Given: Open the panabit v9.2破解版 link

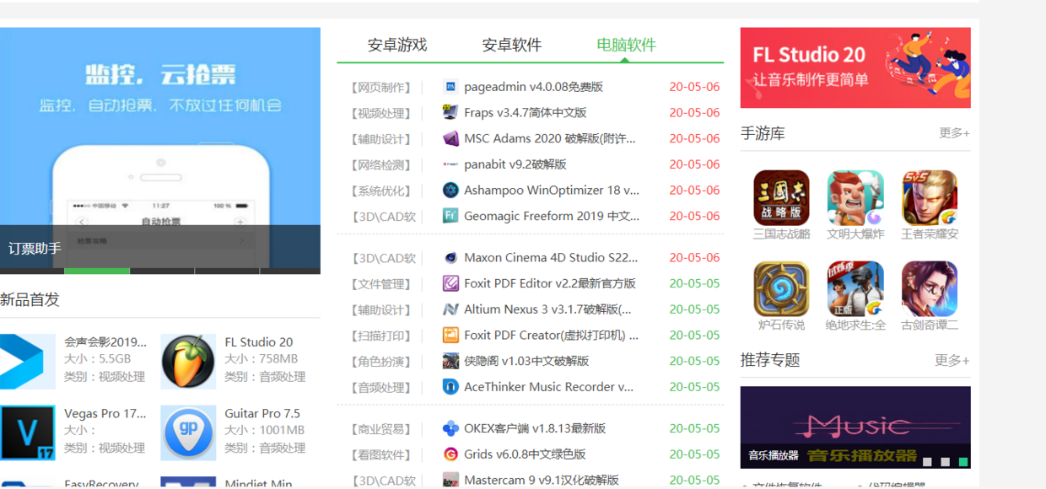Looking at the screenshot, I should [x=515, y=164].
